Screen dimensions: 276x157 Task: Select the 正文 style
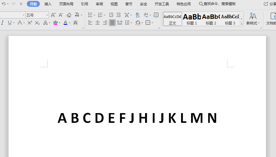[172, 19]
